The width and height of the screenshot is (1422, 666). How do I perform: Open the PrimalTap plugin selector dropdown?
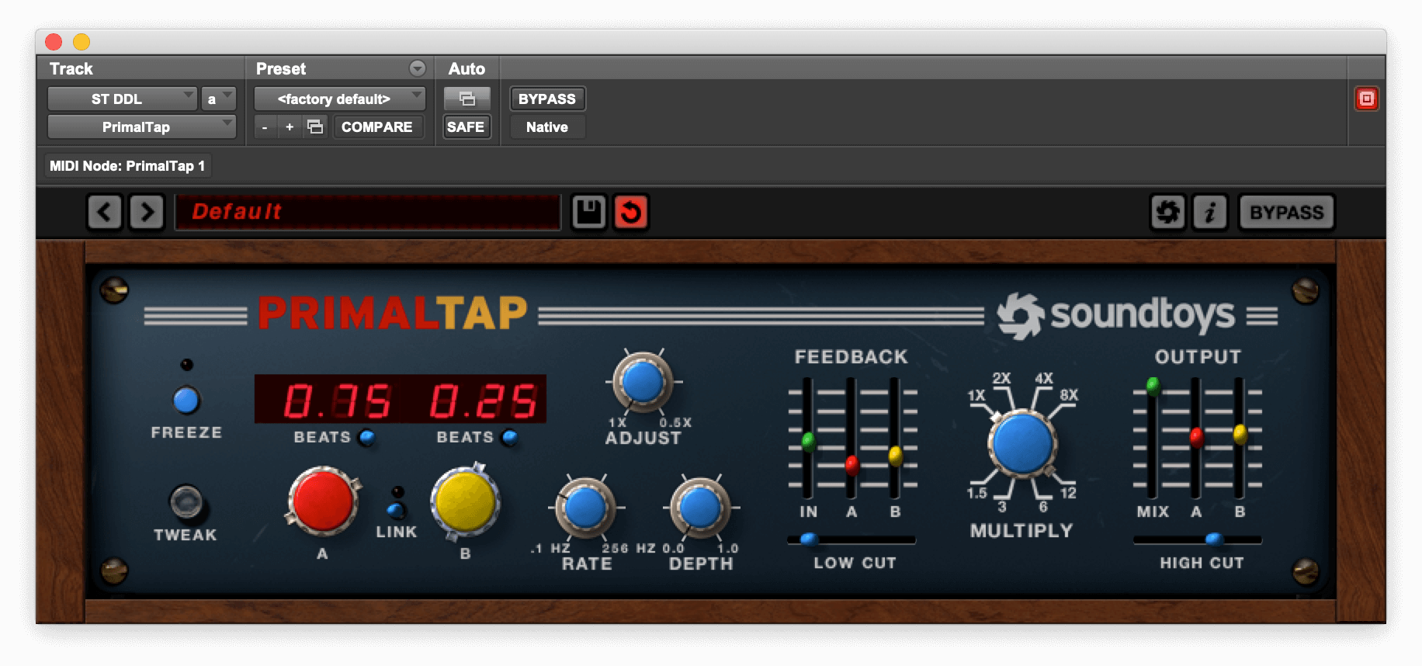pyautogui.click(x=141, y=127)
